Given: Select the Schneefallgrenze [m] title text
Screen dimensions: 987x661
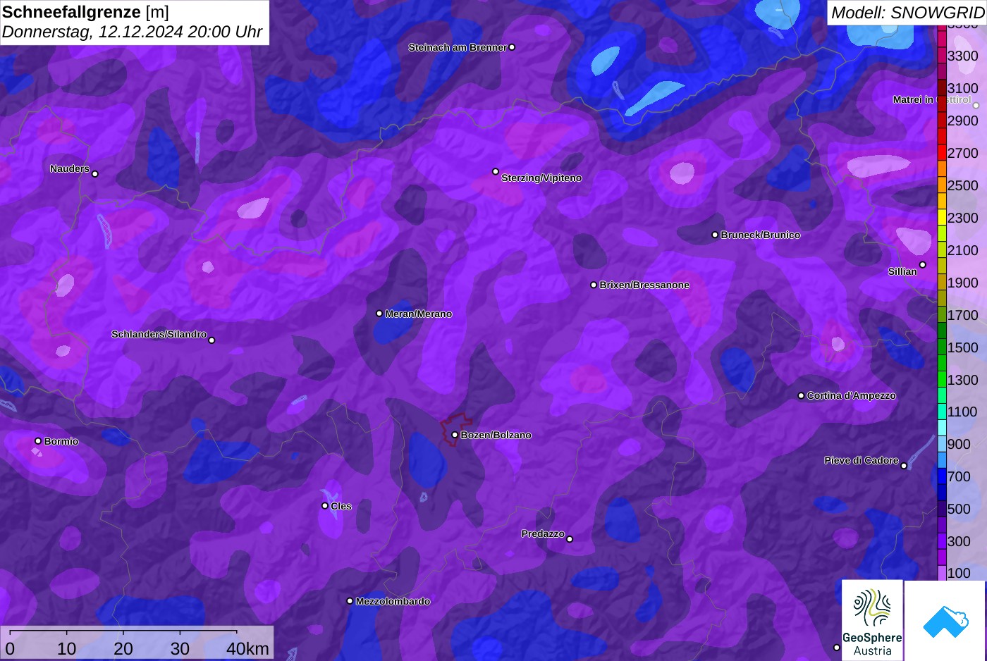Looking at the screenshot, I should 85,12.
